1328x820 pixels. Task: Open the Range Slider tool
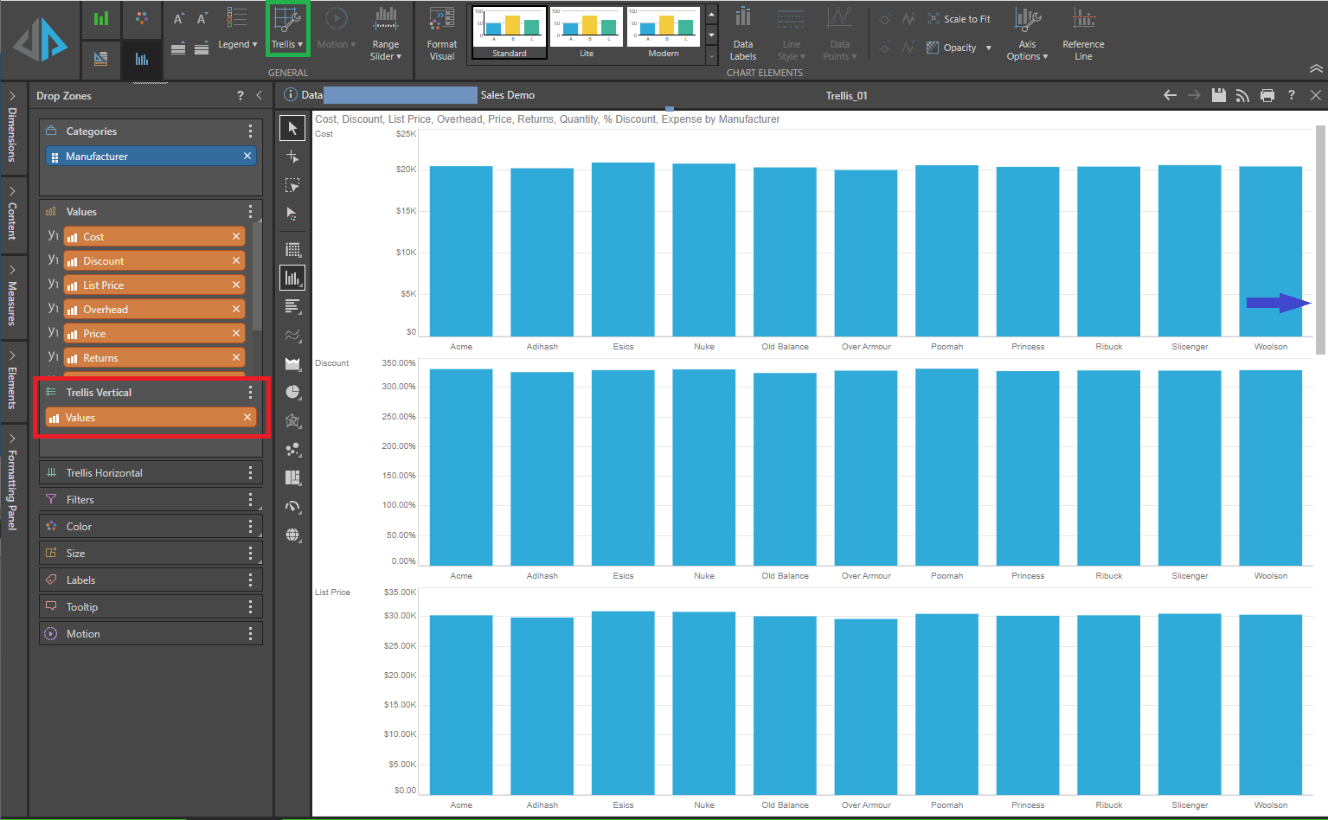coord(386,35)
